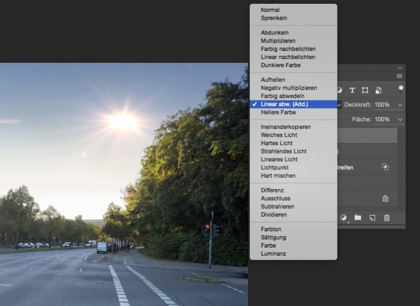Delete layer with trash icon

point(387,217)
